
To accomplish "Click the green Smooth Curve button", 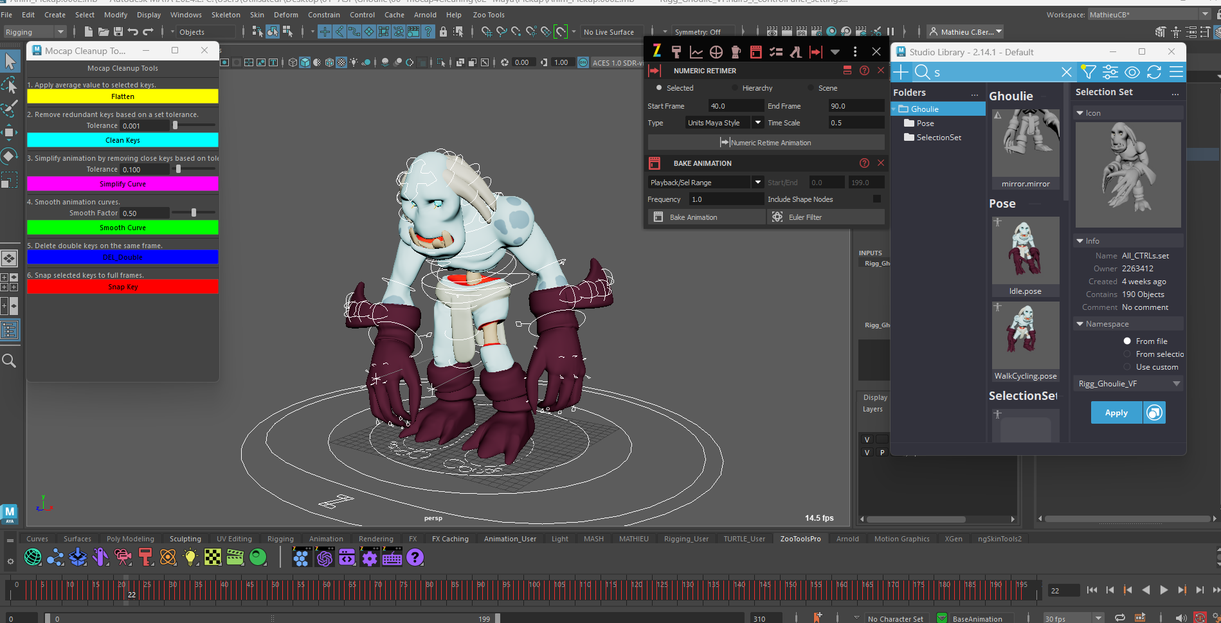I will [x=123, y=228].
